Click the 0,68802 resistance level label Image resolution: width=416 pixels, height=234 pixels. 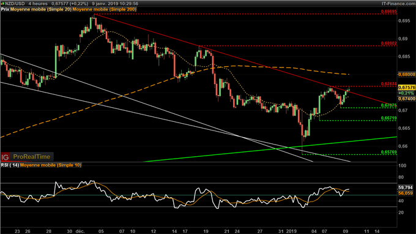[388, 43]
